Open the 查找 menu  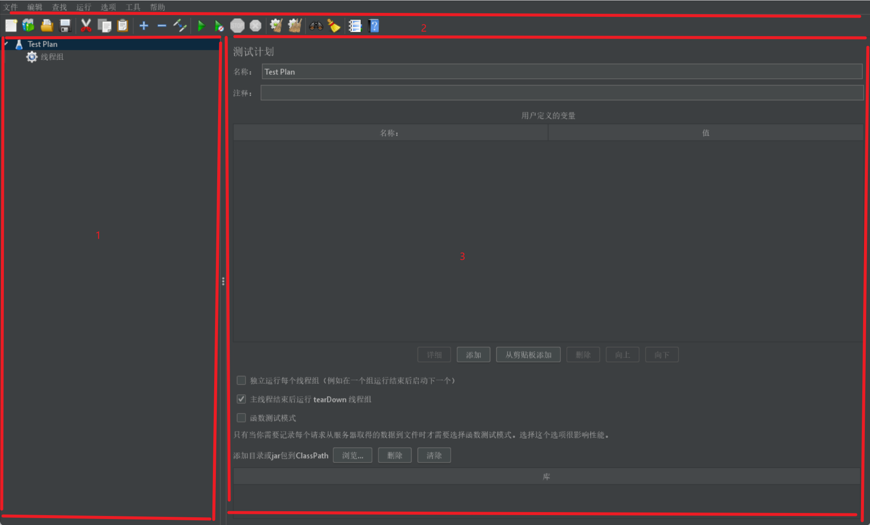[59, 7]
